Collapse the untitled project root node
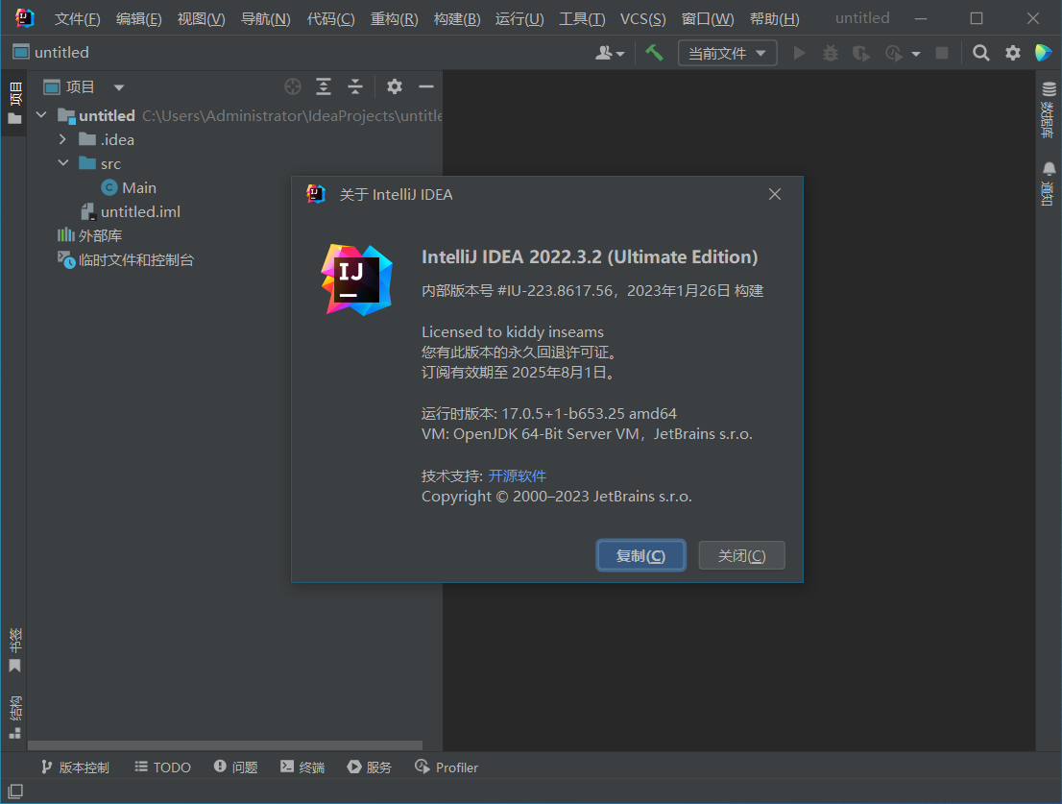The height and width of the screenshot is (804, 1062). [x=41, y=115]
